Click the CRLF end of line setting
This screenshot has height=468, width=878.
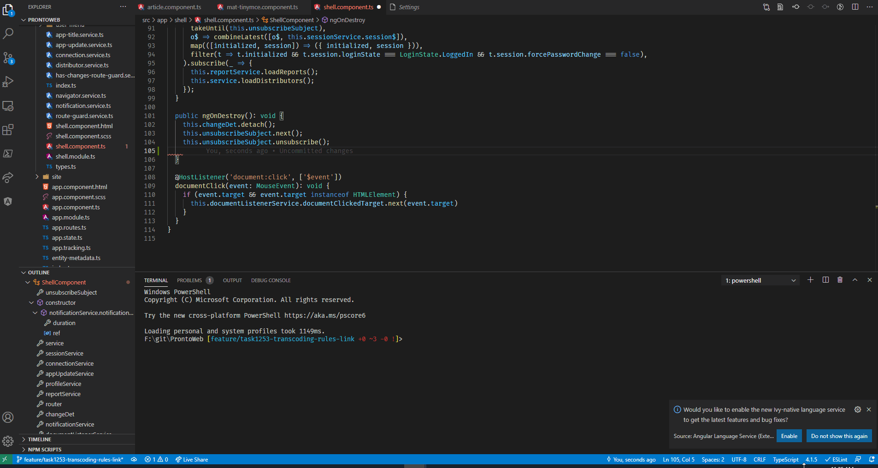pos(760,460)
